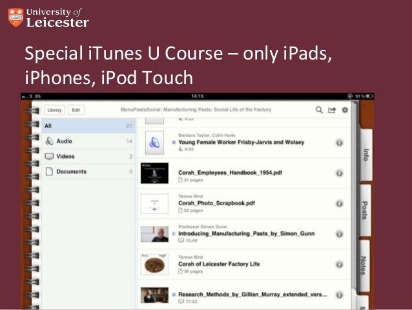Select the All category row
This screenshot has width=412, height=310.
[x=88, y=126]
